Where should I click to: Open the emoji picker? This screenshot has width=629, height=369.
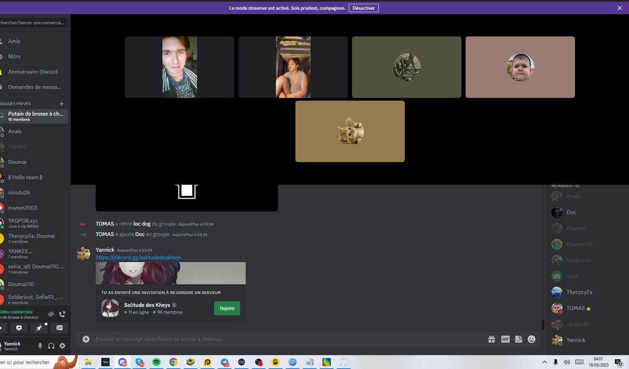(531, 339)
